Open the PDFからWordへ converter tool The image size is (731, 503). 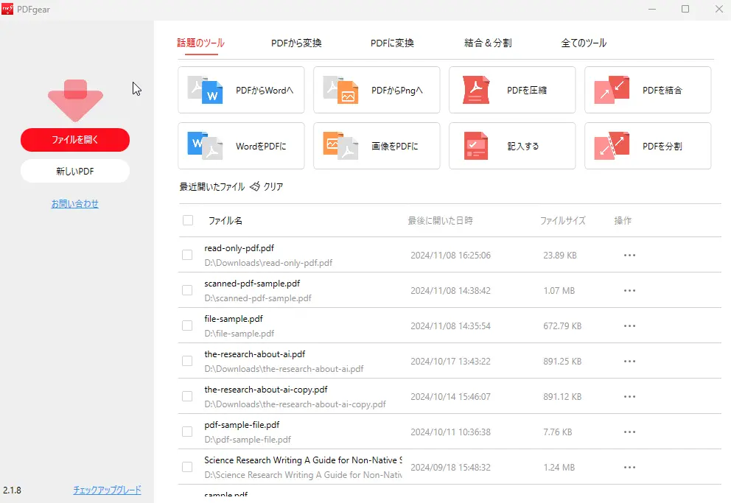(241, 90)
